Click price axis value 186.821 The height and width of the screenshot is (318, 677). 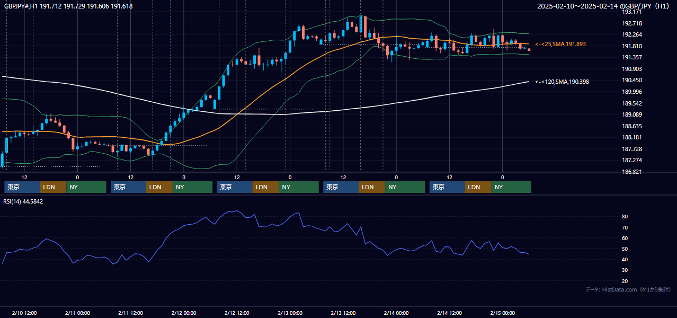pos(632,172)
